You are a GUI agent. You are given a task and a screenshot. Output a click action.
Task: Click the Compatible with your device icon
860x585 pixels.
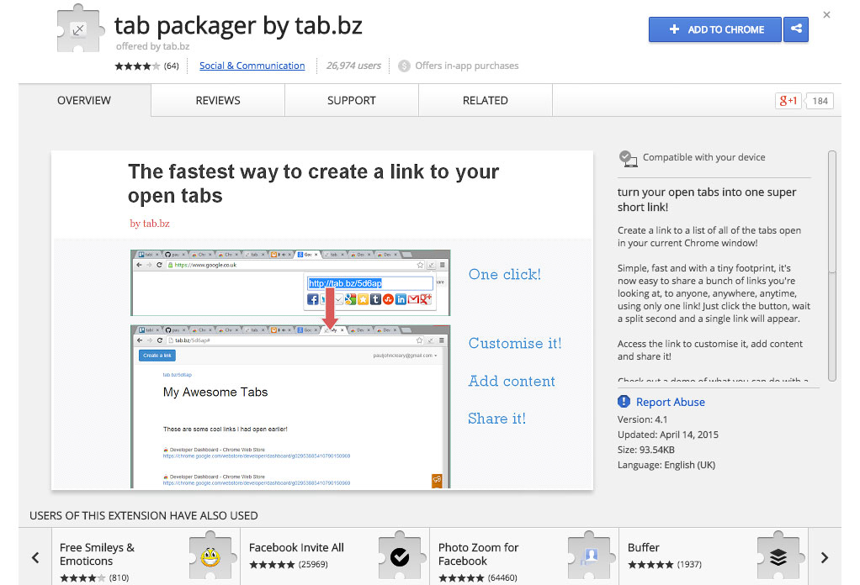coord(628,158)
